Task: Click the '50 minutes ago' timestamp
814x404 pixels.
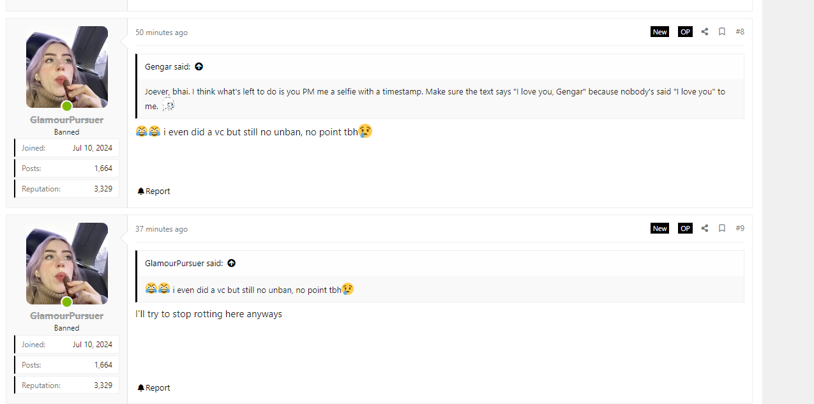Action: click(162, 33)
